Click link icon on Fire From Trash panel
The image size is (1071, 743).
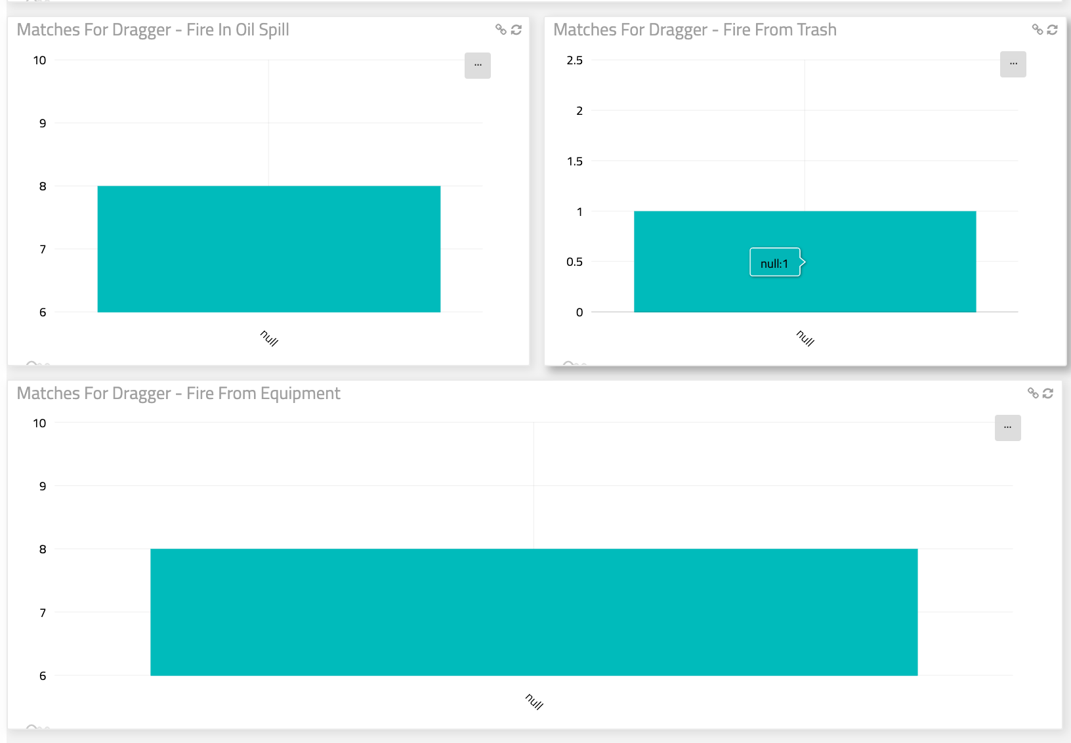(x=1038, y=30)
